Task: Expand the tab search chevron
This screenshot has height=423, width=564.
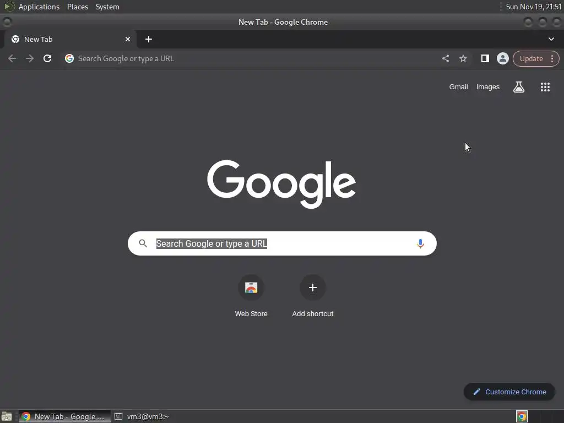Action: click(x=551, y=39)
